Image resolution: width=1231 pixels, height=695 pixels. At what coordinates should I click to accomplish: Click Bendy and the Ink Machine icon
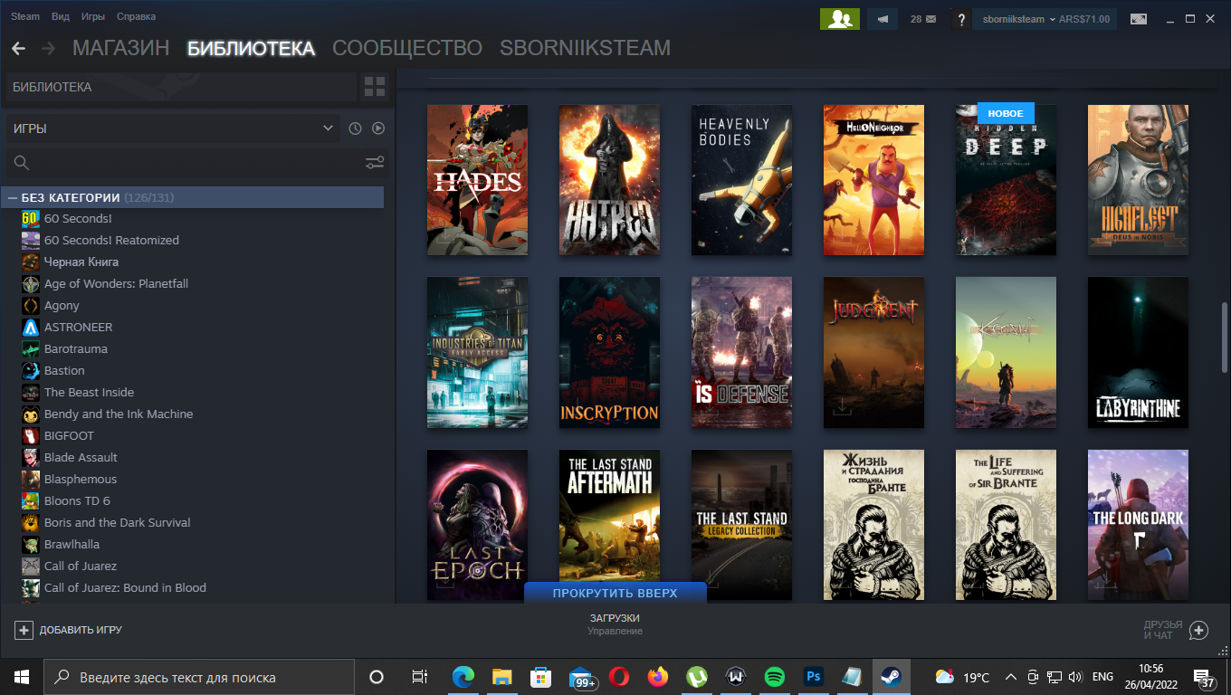(30, 414)
